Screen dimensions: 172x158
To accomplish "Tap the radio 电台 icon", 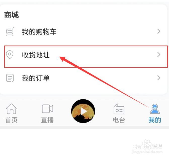I will tap(119, 109).
